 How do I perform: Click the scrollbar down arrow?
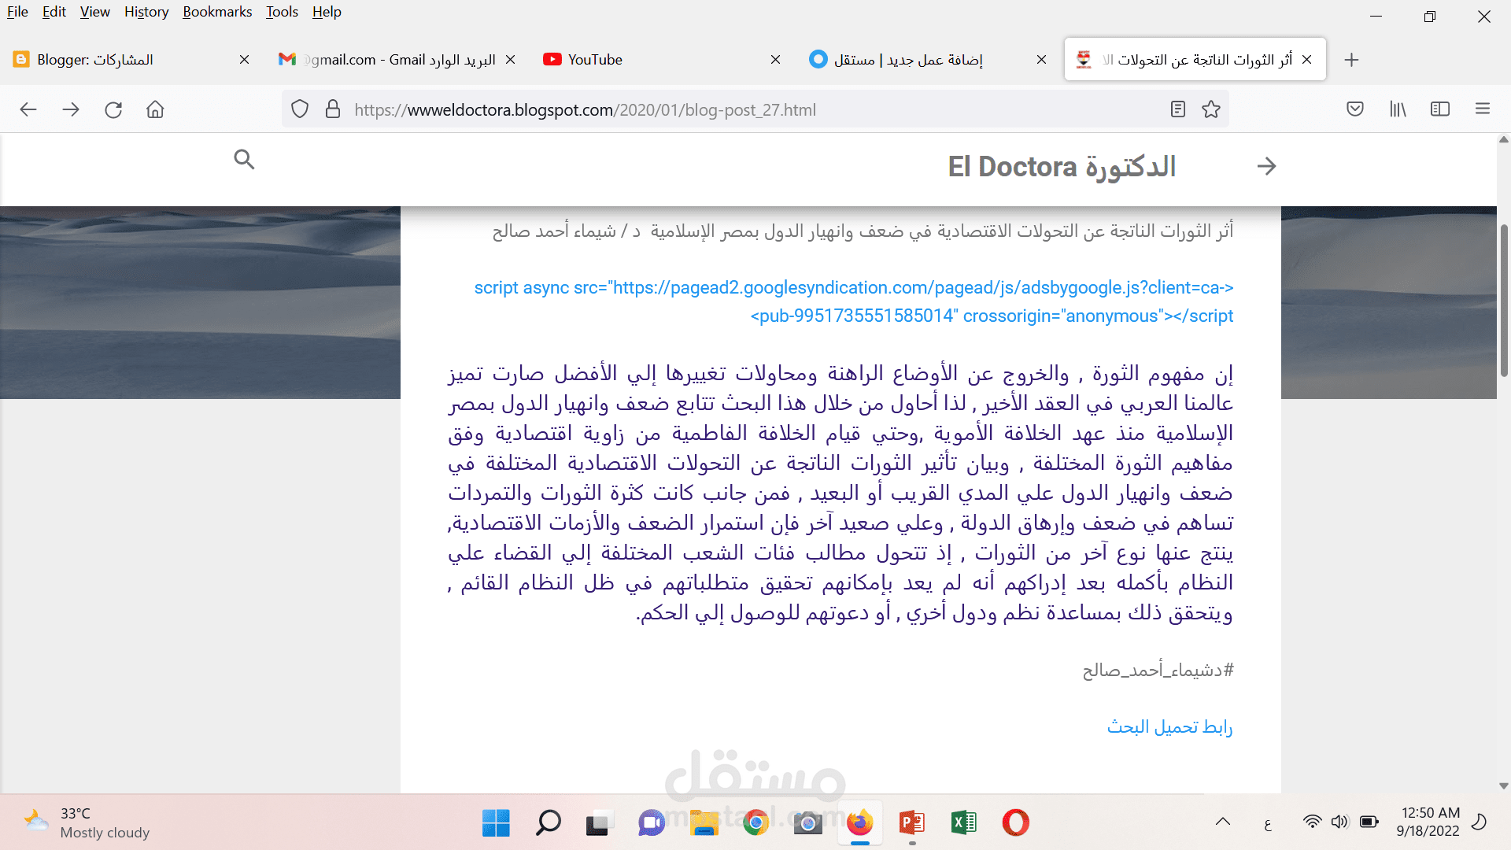pyautogui.click(x=1504, y=785)
